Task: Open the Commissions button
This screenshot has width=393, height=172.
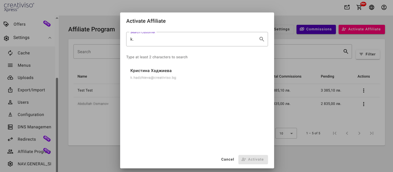Action: (x=316, y=29)
